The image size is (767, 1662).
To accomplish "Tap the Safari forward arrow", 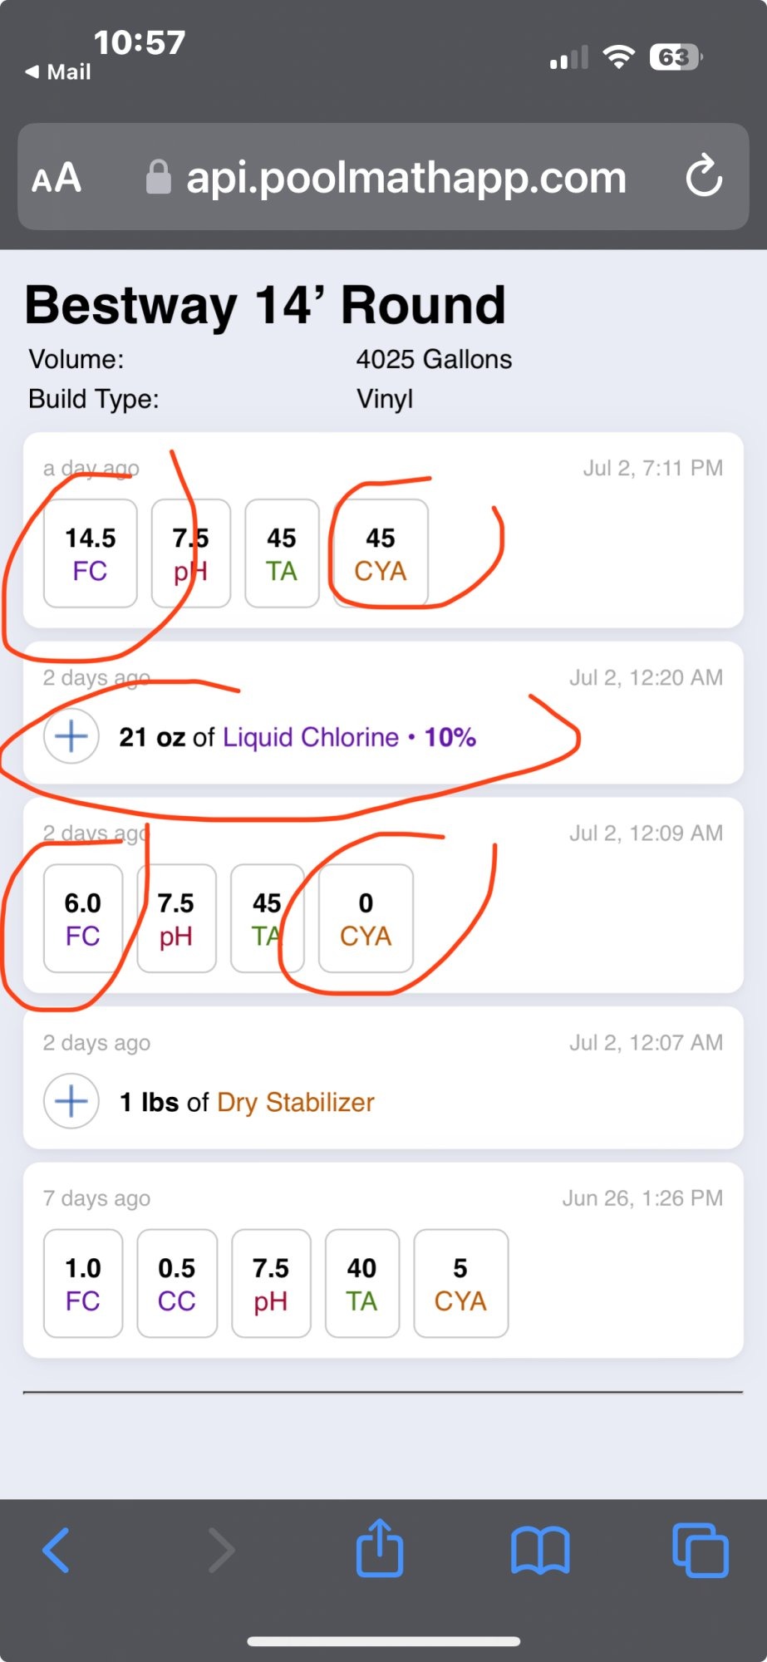I will 221,1550.
